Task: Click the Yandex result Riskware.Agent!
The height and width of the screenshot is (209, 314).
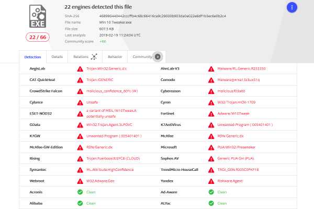Action: [230, 181]
